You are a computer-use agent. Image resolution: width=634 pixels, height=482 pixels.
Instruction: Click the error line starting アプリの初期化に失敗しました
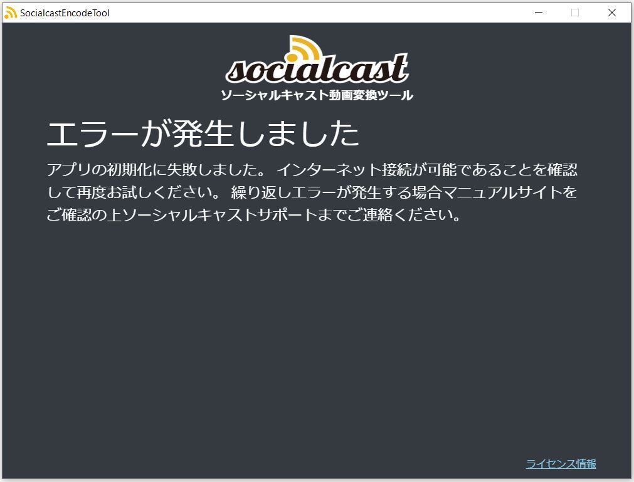[x=312, y=170]
